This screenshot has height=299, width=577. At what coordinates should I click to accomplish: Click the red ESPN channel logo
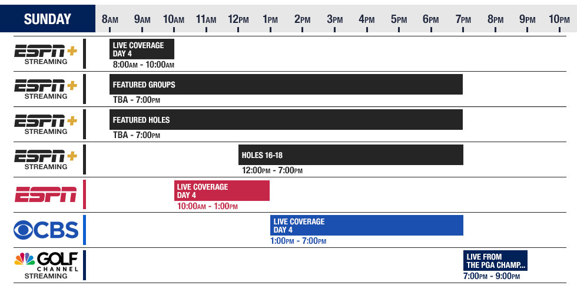[x=46, y=194]
